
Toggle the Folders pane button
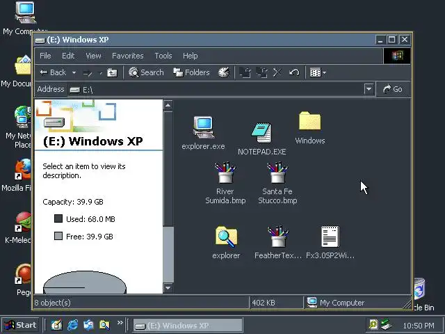click(192, 72)
